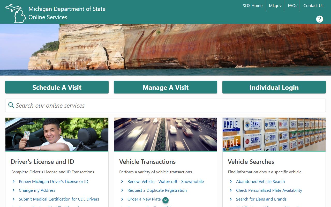This screenshot has width=331, height=207.
Task: Click chevron beside Abandoned Vehicle Search
Action: point(231,182)
